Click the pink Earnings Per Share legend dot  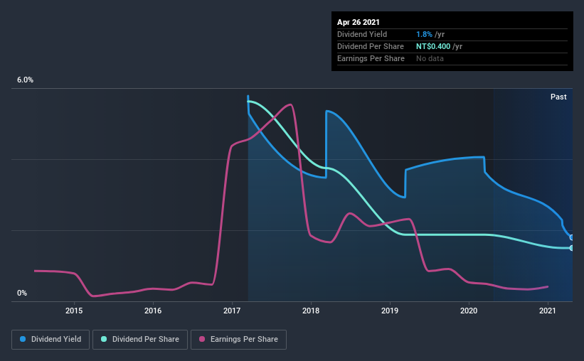click(202, 339)
